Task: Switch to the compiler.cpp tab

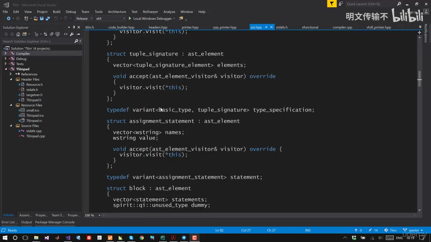Action: (x=342, y=27)
